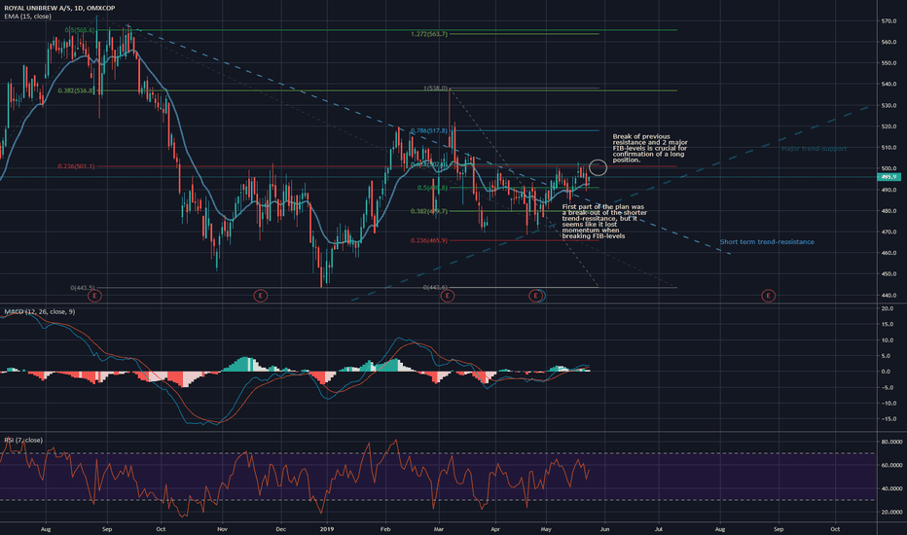Select the white circle drawing near price 500
907x535 pixels.
599,167
